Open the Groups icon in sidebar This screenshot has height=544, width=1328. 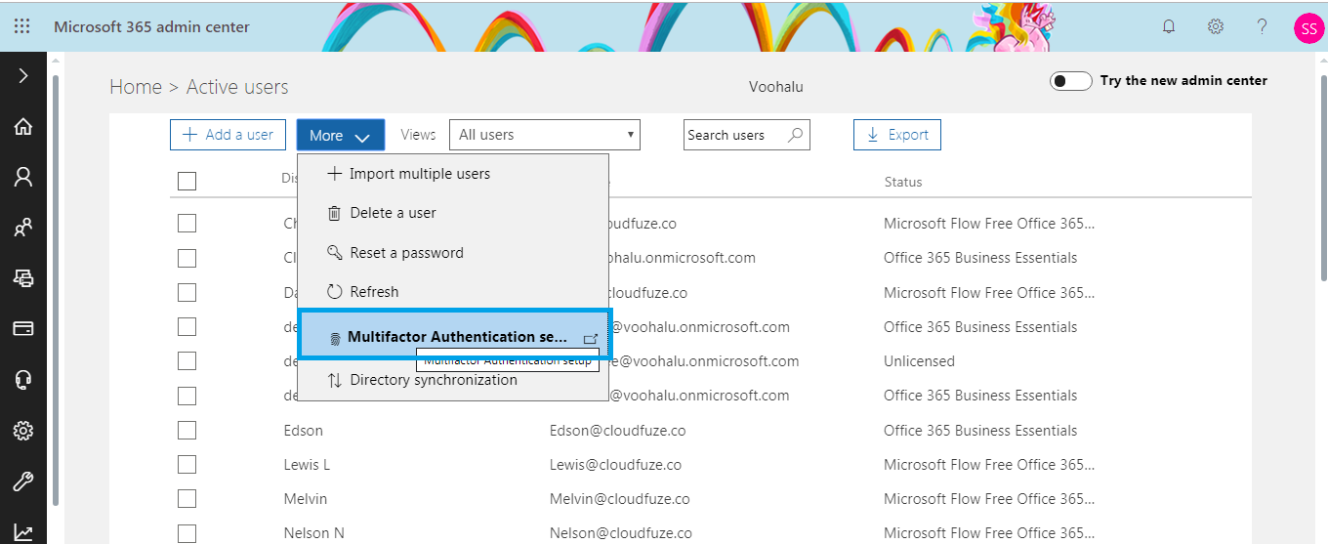click(23, 228)
